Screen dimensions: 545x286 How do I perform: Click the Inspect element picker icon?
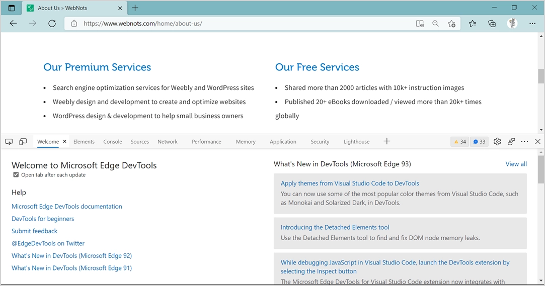[x=9, y=142]
